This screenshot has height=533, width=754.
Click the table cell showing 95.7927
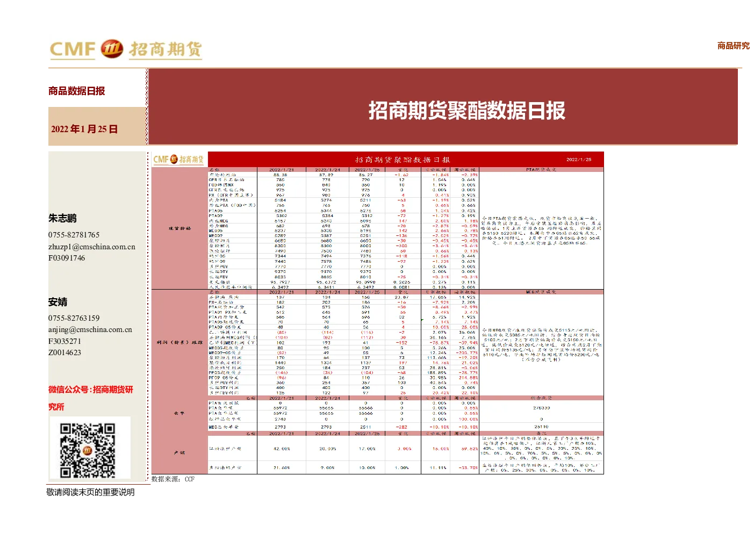(x=281, y=282)
